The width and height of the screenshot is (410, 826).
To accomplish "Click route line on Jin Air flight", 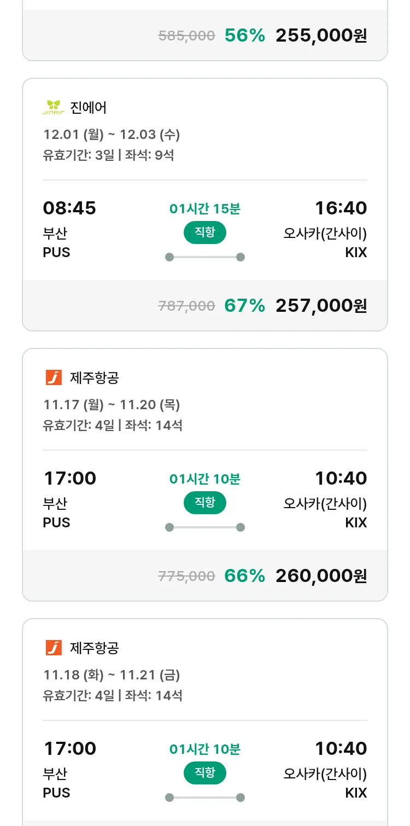I will [x=205, y=257].
